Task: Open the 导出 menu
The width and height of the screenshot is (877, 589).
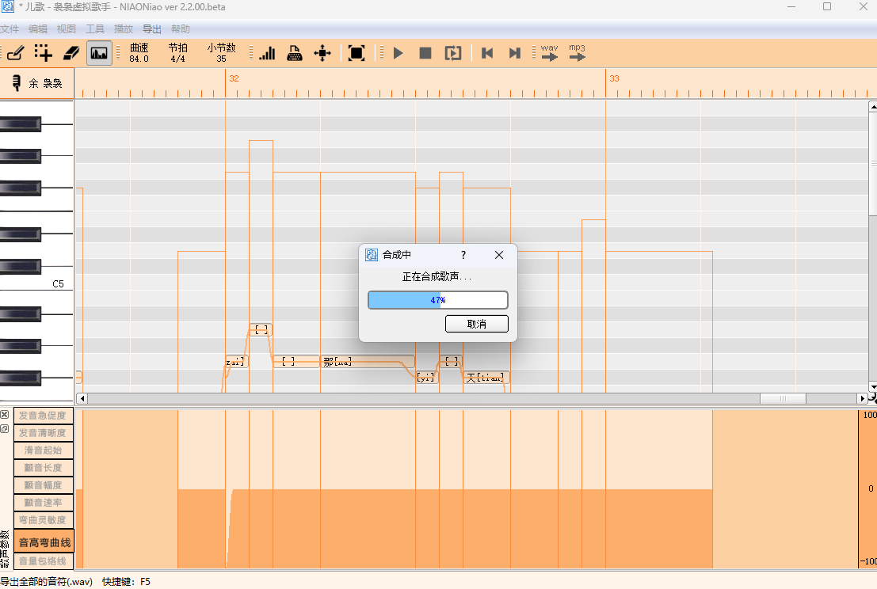Action: tap(151, 29)
